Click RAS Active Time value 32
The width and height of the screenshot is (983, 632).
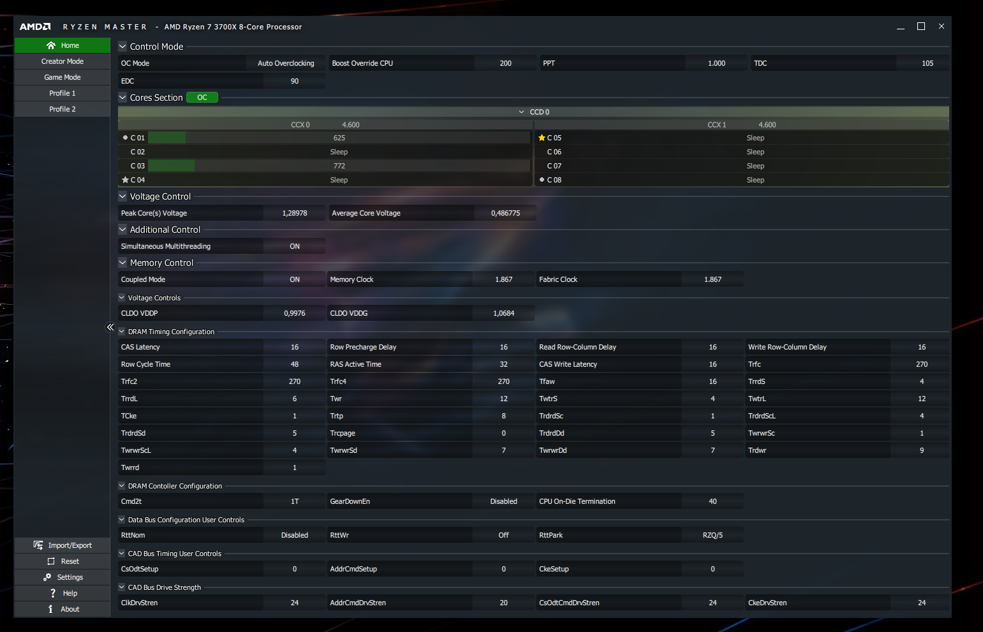[x=503, y=364]
